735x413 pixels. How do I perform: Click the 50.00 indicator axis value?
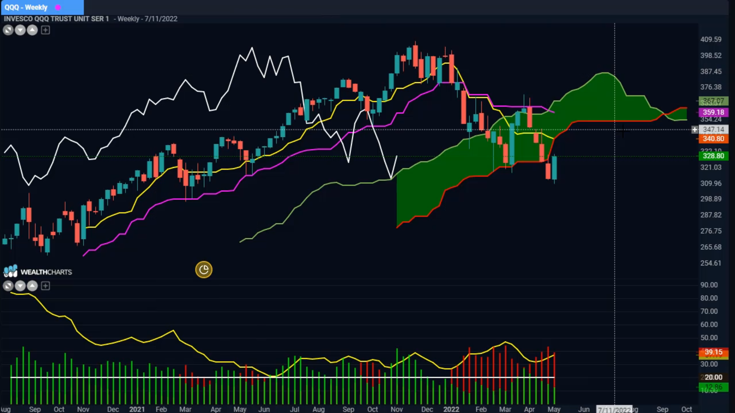click(709, 338)
